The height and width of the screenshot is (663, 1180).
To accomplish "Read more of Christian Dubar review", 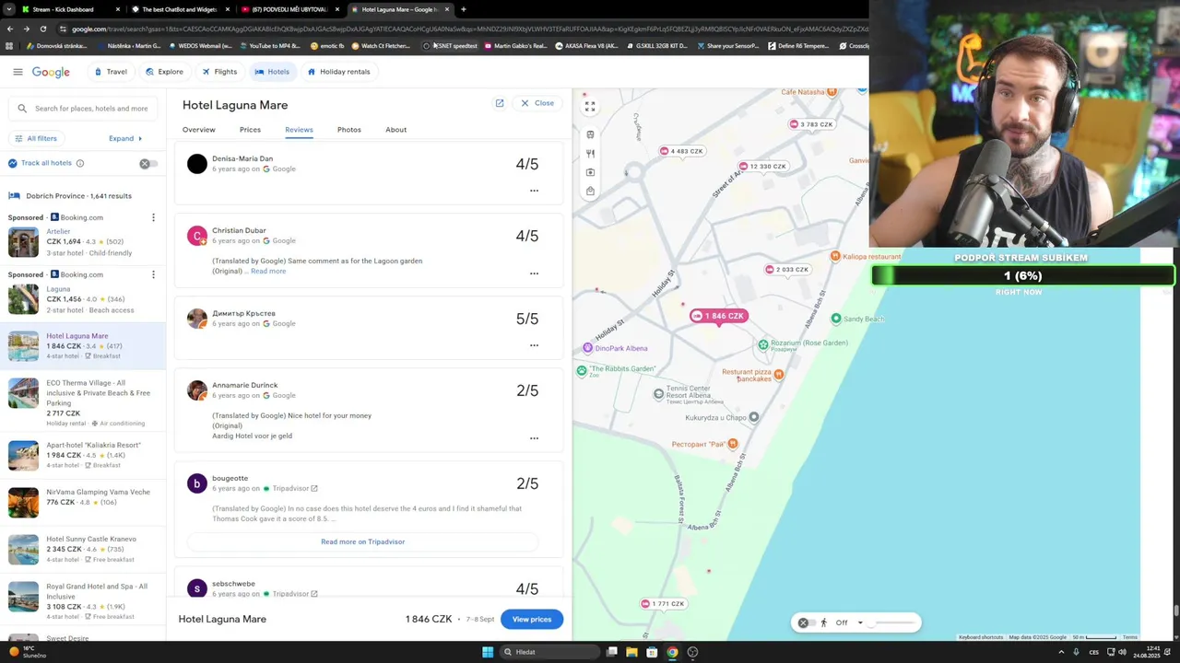I will tap(268, 271).
